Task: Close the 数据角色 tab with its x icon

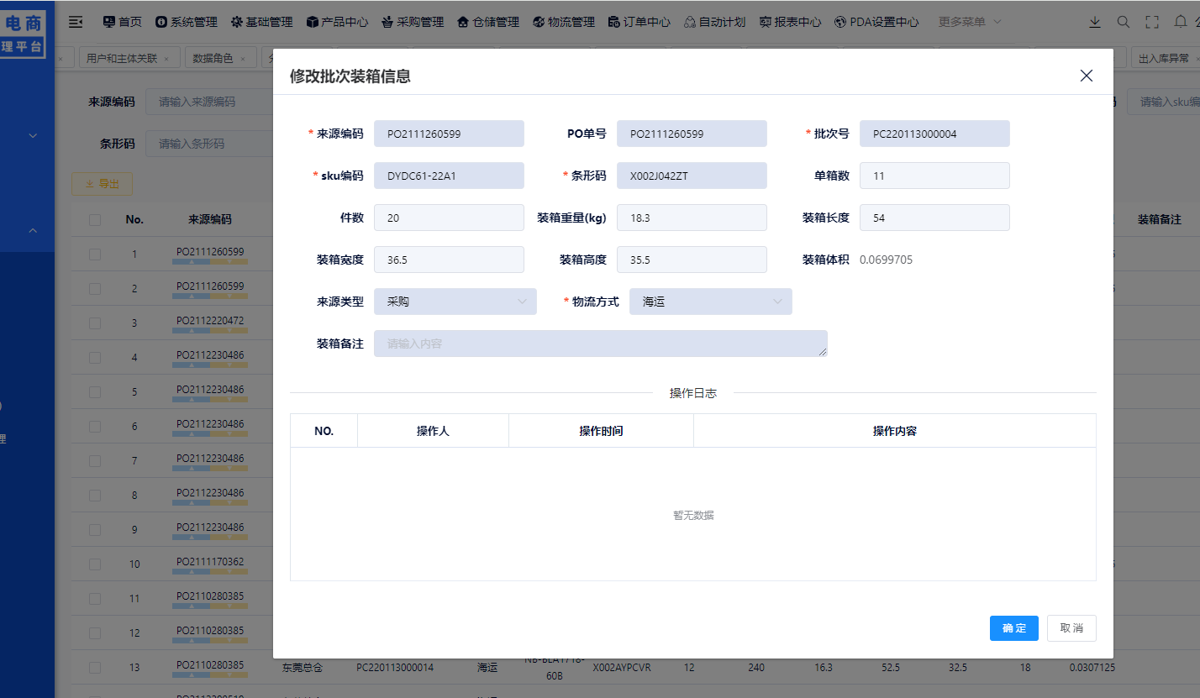Action: coord(243,59)
